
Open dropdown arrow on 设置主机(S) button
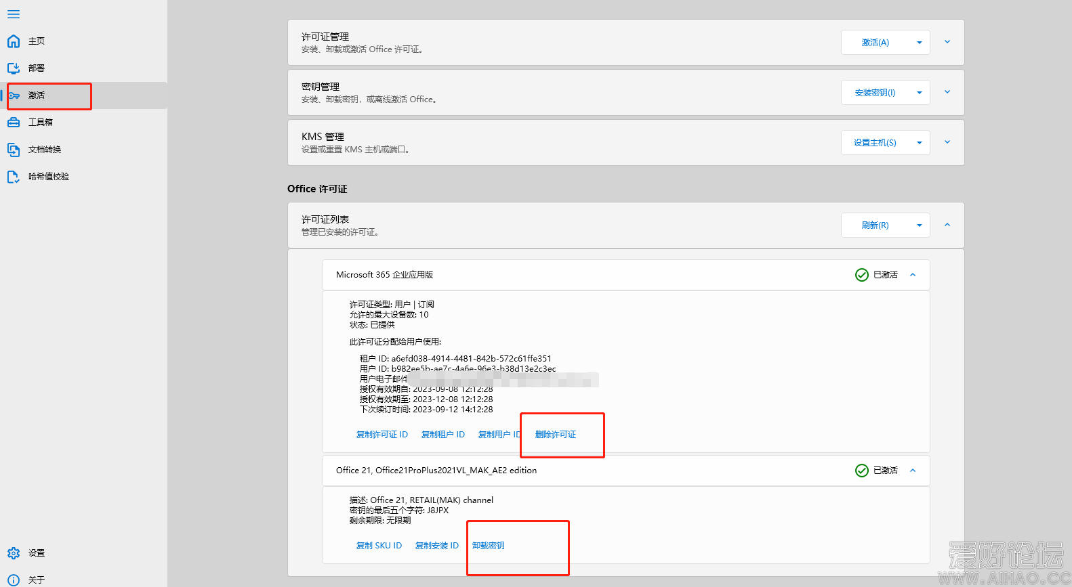pos(919,143)
